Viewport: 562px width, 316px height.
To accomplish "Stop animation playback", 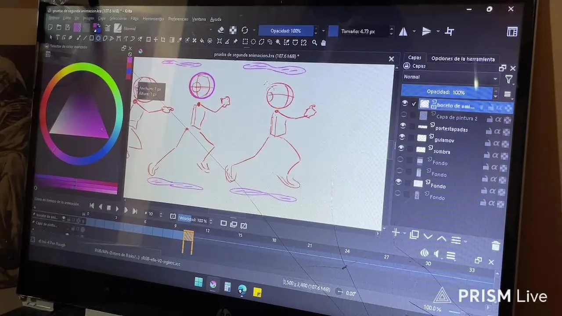I will point(108,208).
